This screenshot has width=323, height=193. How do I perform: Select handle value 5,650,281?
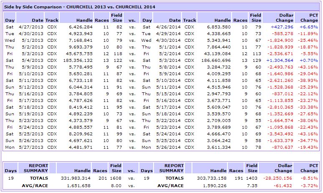click(81, 74)
